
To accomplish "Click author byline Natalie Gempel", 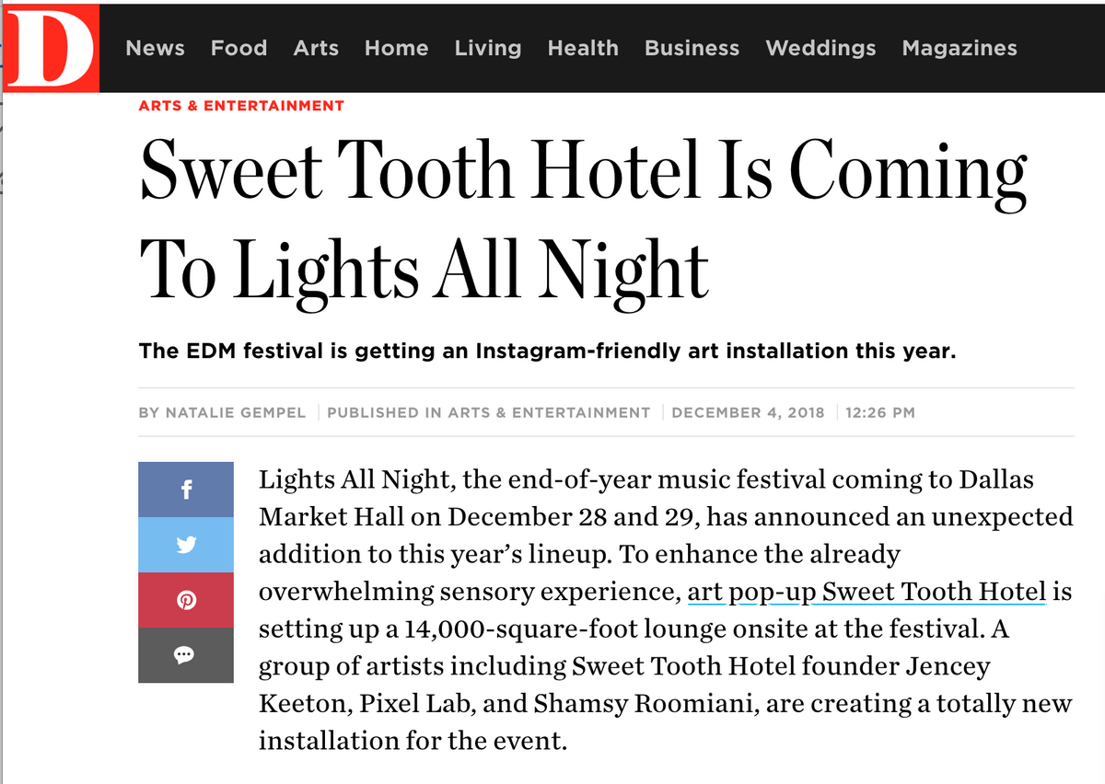I will (222, 412).
